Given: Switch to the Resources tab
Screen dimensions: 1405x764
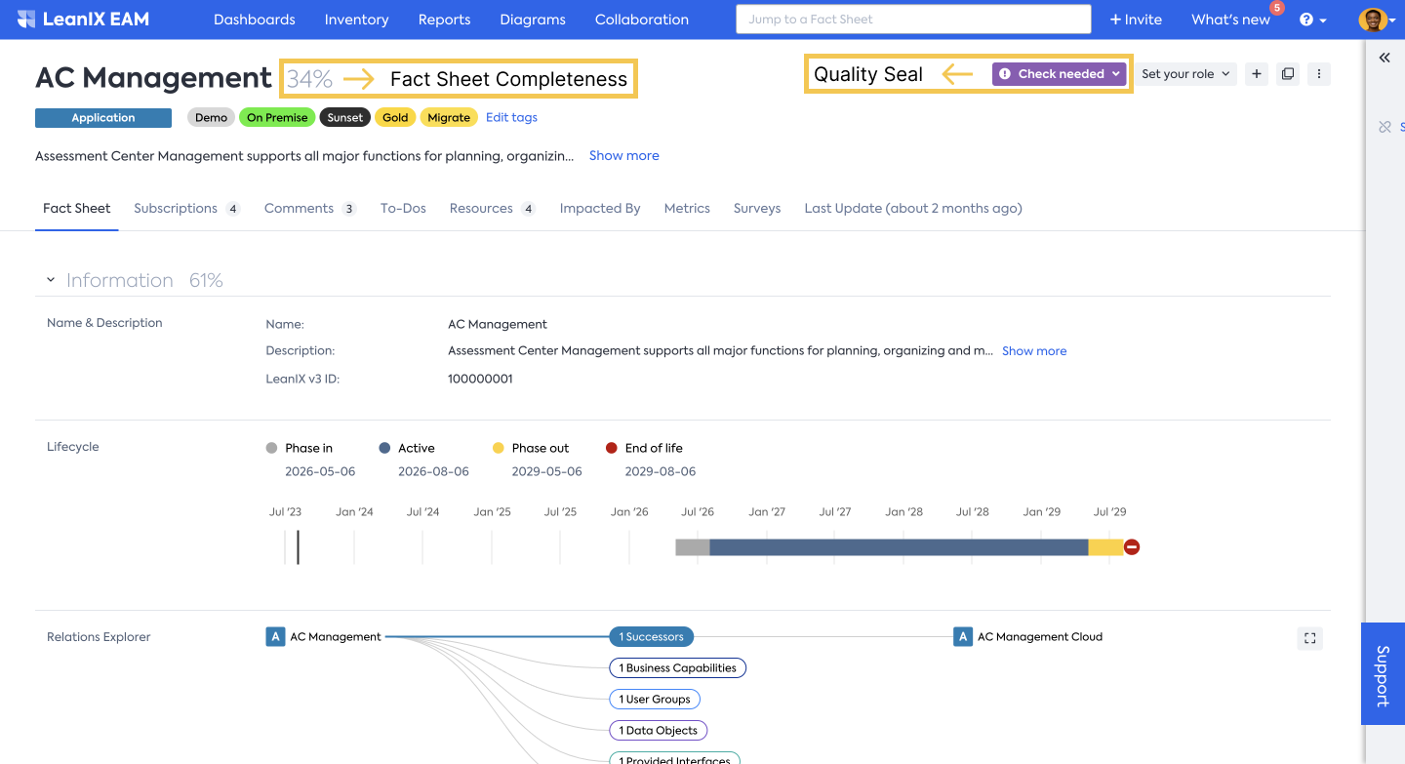Looking at the screenshot, I should coord(492,208).
